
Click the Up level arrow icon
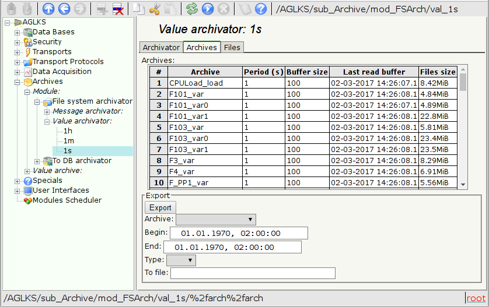point(49,9)
